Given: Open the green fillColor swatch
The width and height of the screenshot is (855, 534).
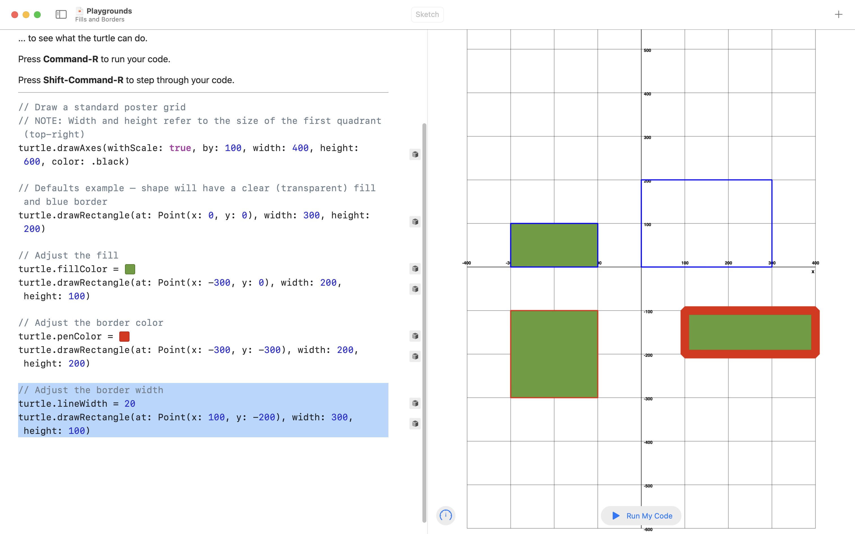Looking at the screenshot, I should (x=130, y=269).
